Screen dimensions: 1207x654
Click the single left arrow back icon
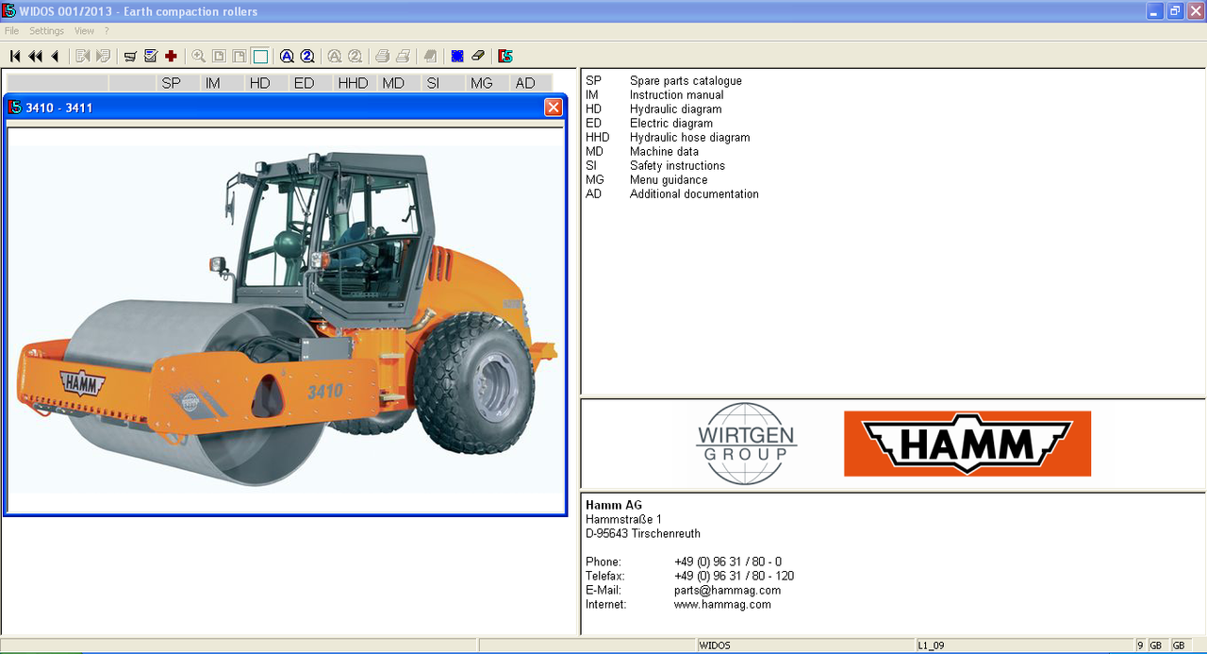(x=55, y=57)
